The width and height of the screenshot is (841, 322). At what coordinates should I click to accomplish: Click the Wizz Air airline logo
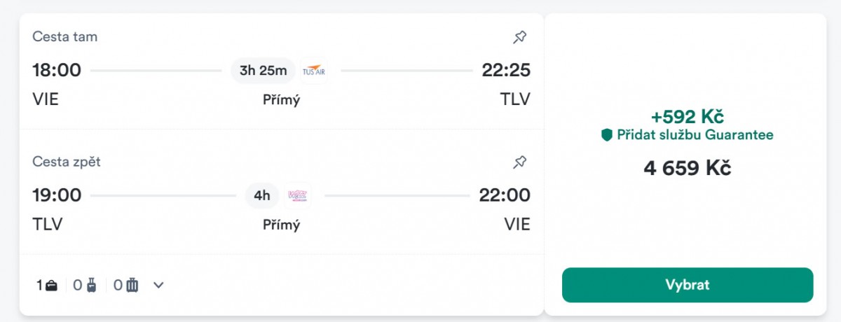tap(299, 195)
